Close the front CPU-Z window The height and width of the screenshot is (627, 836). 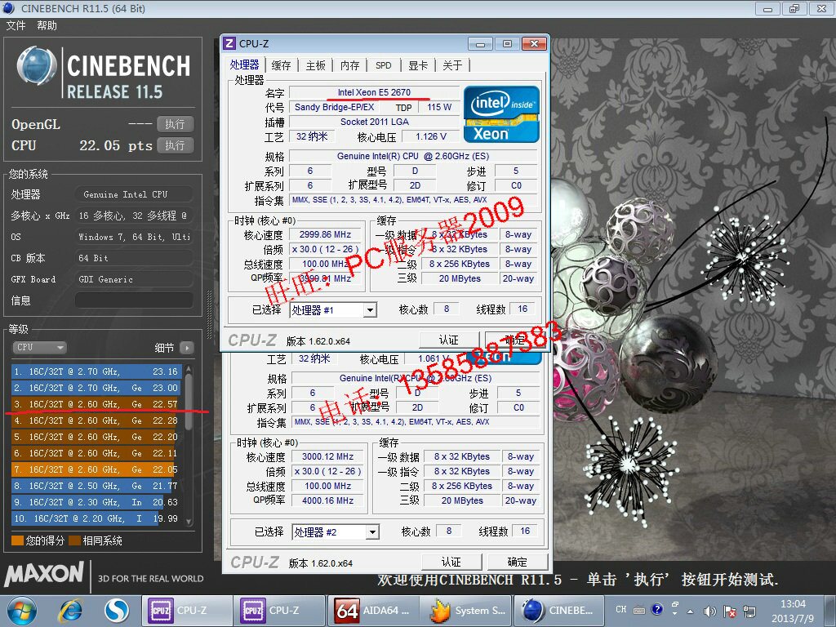tap(534, 44)
